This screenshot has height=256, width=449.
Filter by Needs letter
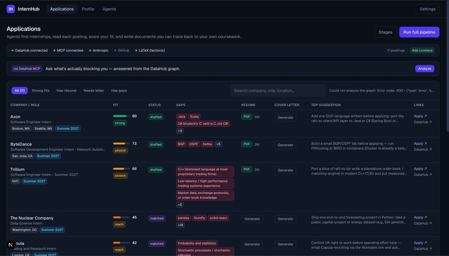click(x=94, y=90)
